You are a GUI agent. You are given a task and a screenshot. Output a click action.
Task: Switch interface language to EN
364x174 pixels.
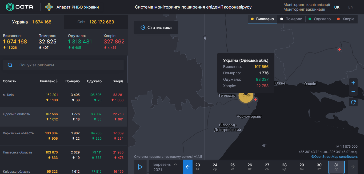point(351,7)
